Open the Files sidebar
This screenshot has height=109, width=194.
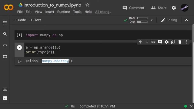[x=5, y=56]
